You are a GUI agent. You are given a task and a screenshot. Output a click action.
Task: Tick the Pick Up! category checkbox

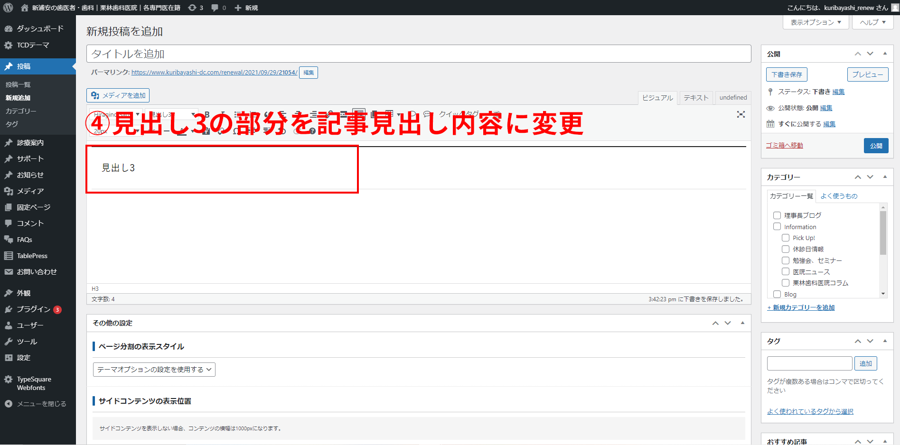(786, 238)
